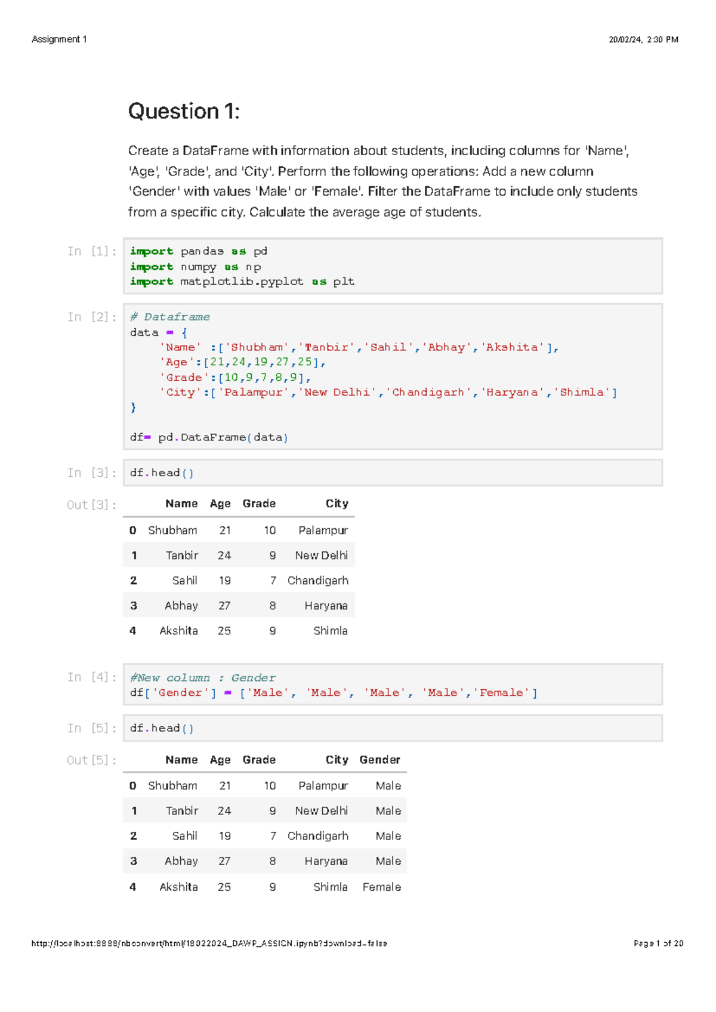Click the date '20/02/24, 2:30 PM'

[643, 39]
